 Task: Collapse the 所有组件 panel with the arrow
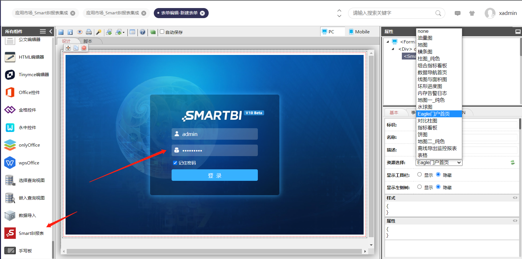(x=51, y=31)
